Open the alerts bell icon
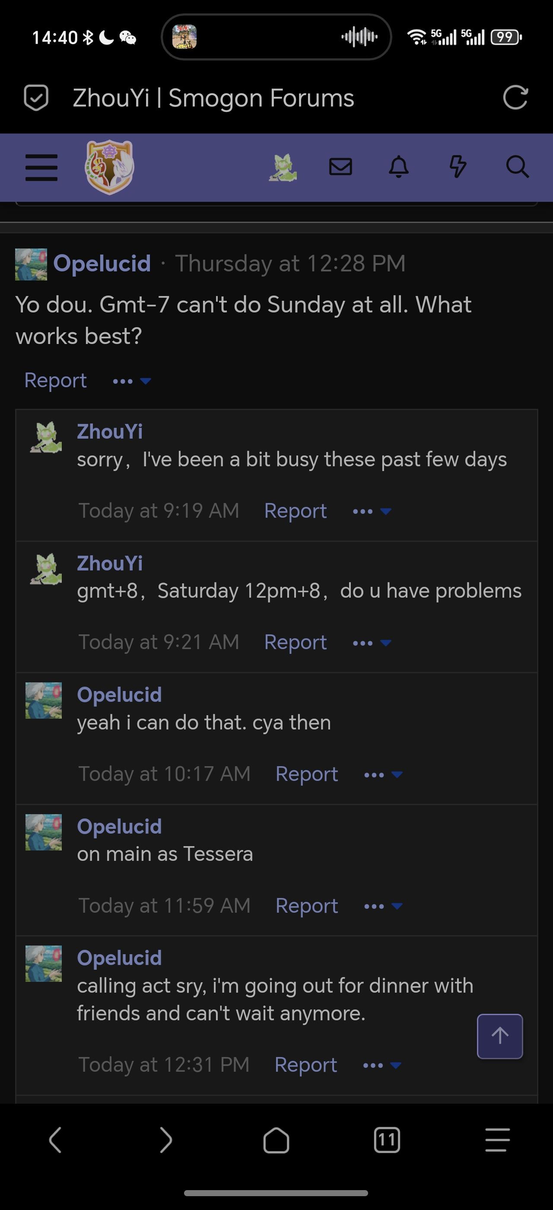This screenshot has width=553, height=1210. 399,167
